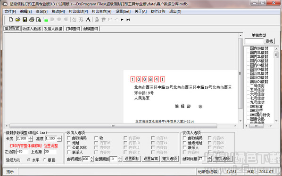This screenshot has width=282, height=176.
Task: Open the 文件[F] menu
Action: click(10, 11)
